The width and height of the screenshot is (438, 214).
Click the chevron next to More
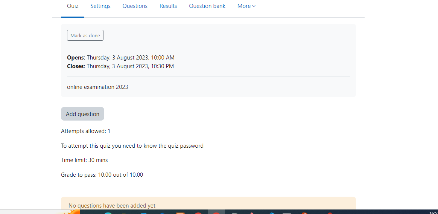254,6
